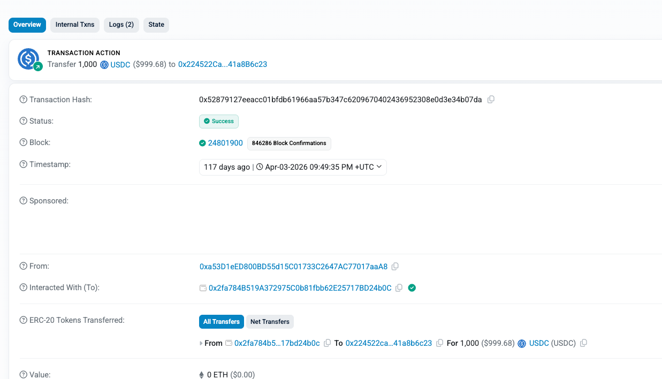Click the green verified checkmark beside the contract address

pos(412,288)
